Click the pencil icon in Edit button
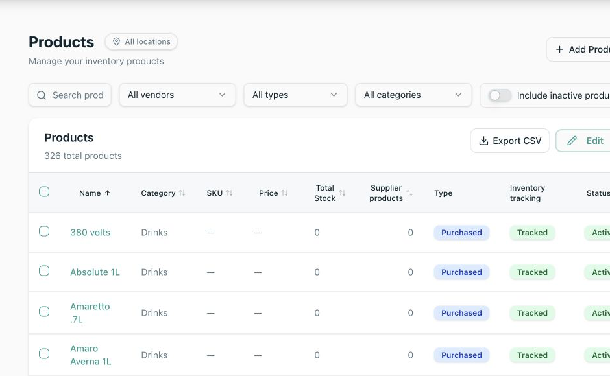Viewport: 610px width, 376px height. click(572, 141)
